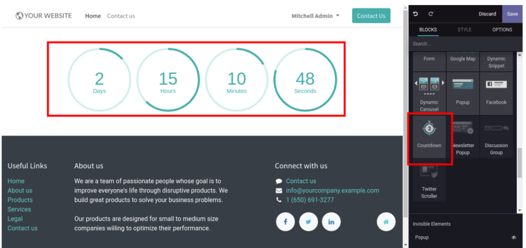Select the Discussion Group block
The width and height of the screenshot is (526, 248).
pos(496,137)
